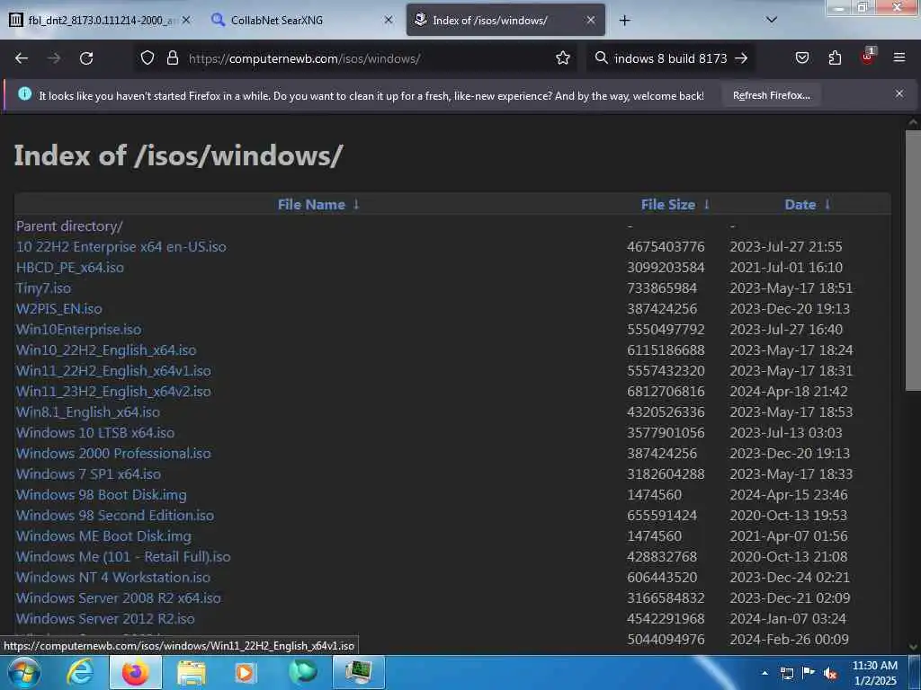The height and width of the screenshot is (690, 921).
Task: Open the clock showing 11:30 AM
Action: point(874,673)
